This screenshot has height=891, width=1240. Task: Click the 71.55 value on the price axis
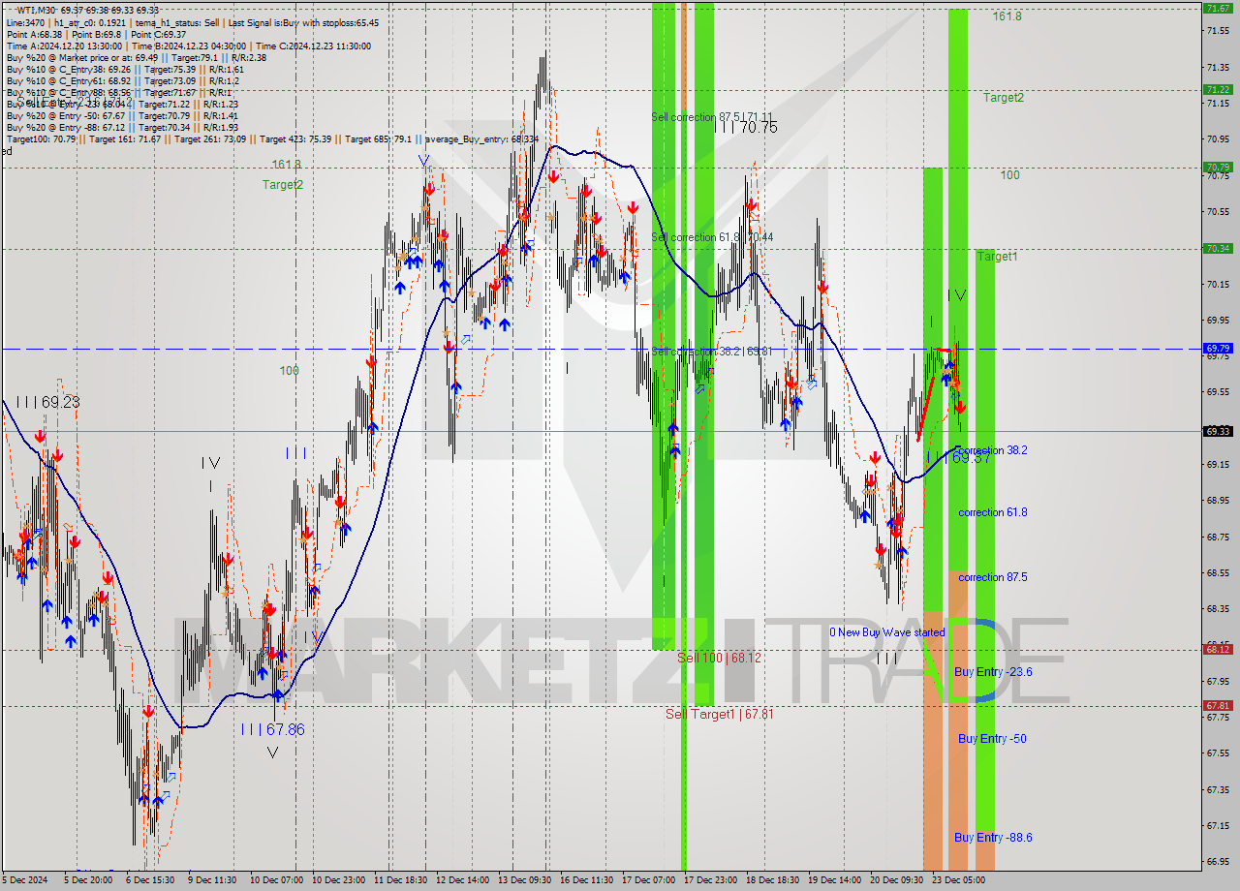[1219, 31]
